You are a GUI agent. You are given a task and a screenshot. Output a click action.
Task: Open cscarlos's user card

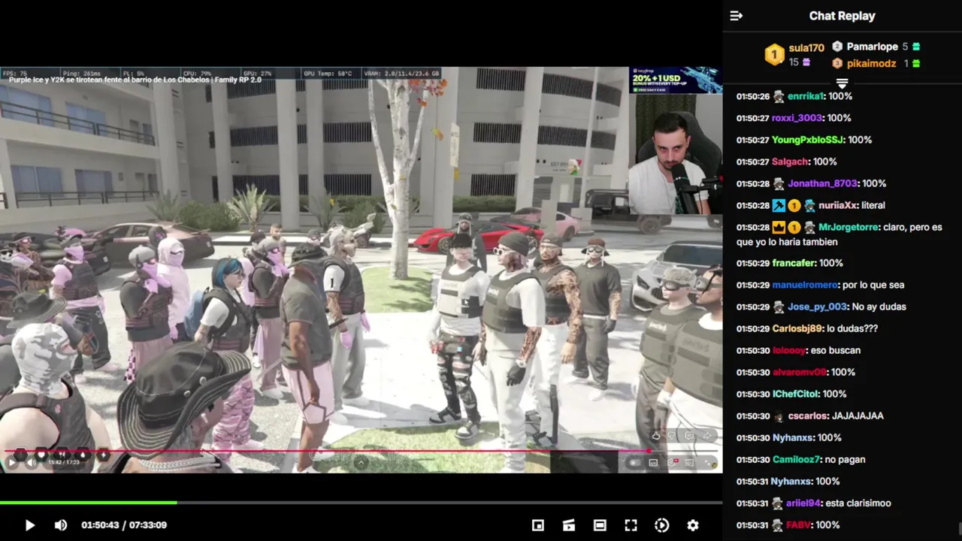[x=808, y=416]
